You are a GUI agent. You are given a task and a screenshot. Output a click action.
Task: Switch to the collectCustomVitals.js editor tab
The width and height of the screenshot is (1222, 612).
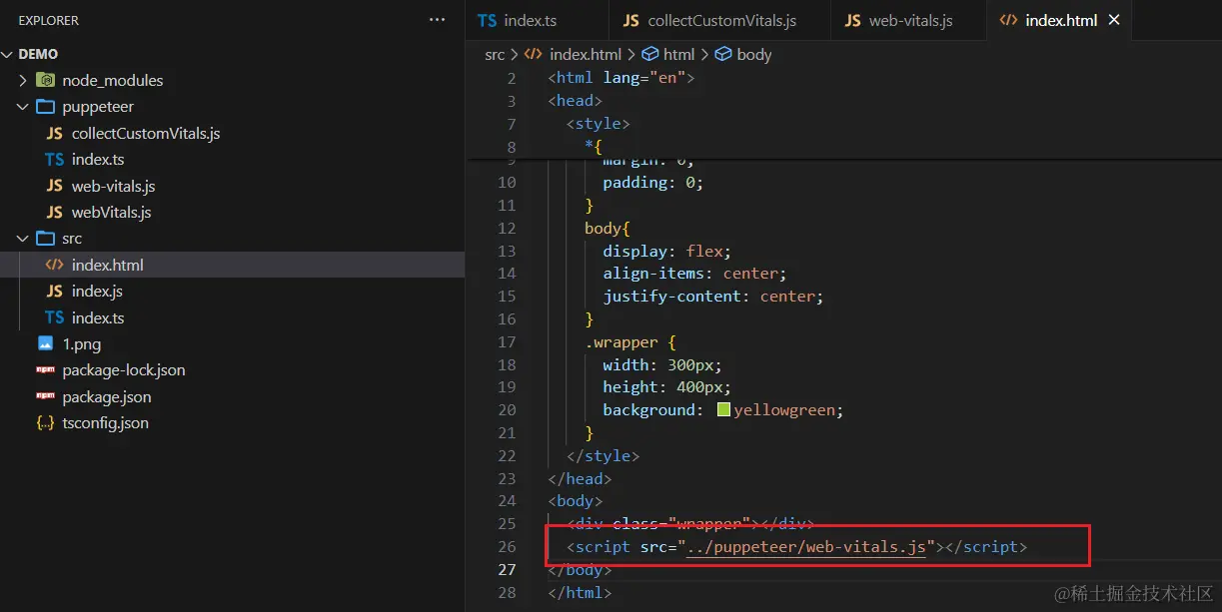click(x=718, y=20)
